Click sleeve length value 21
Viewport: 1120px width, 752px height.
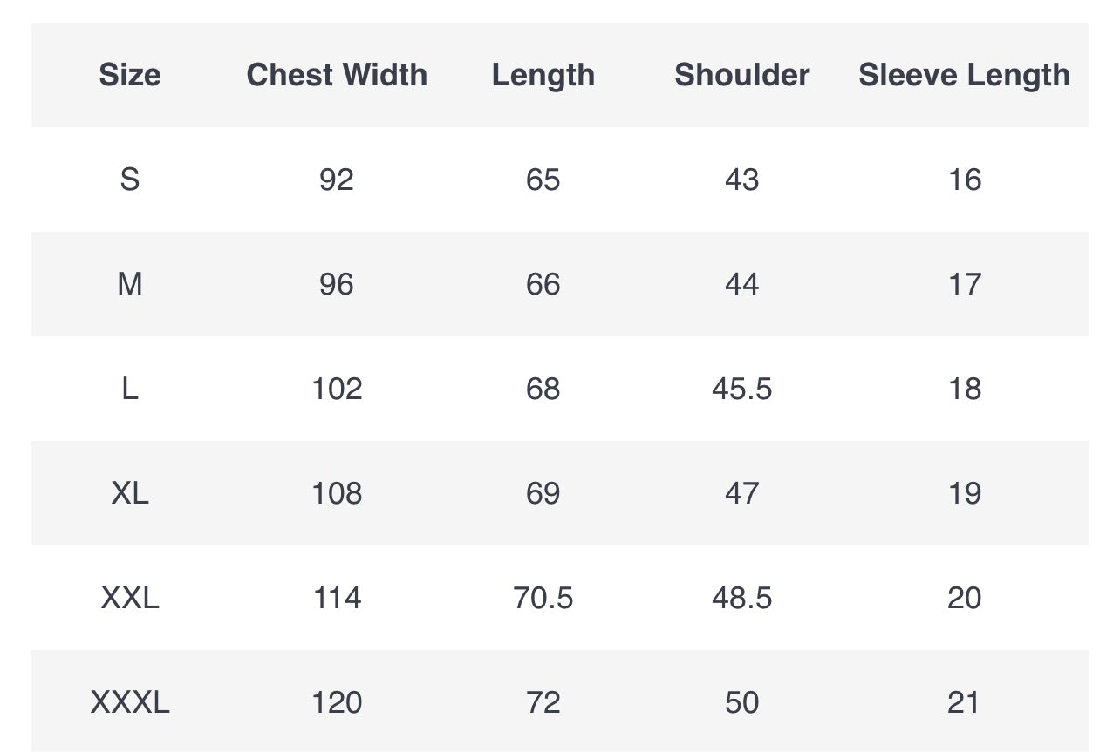point(964,702)
